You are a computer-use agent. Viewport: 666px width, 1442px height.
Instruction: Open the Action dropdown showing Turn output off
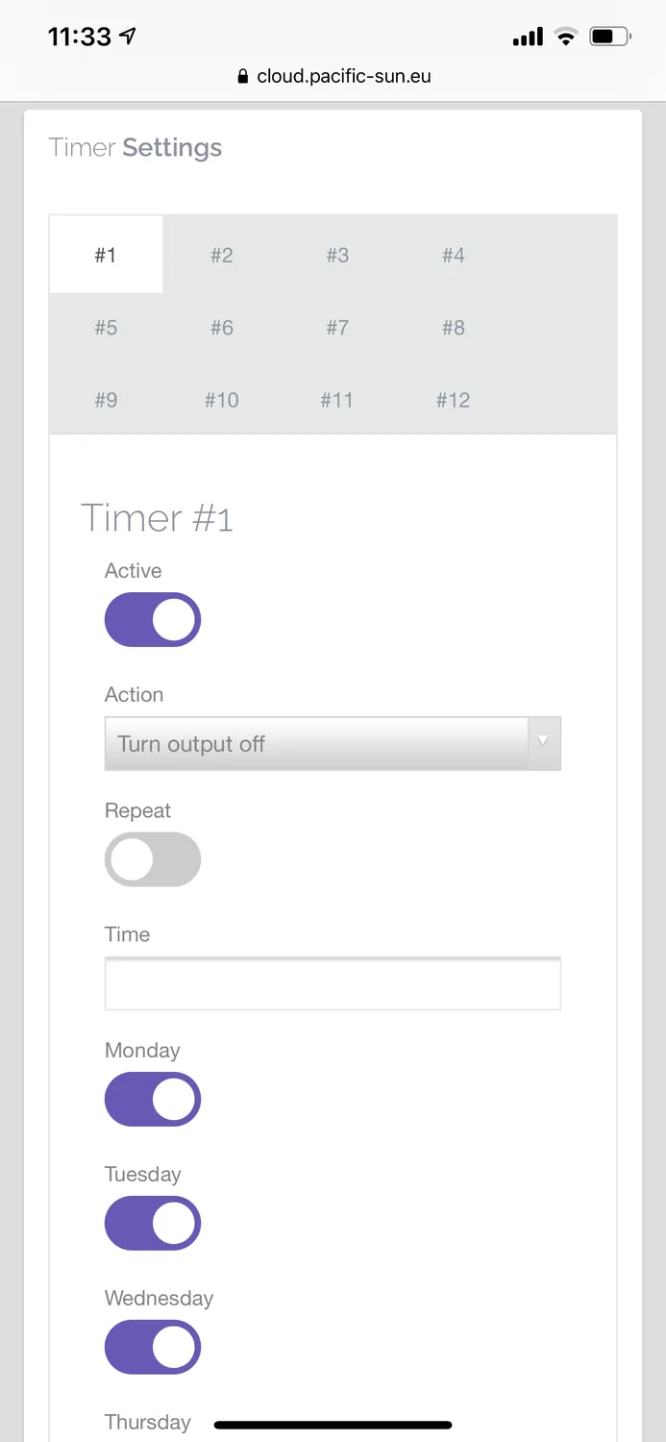coord(333,743)
